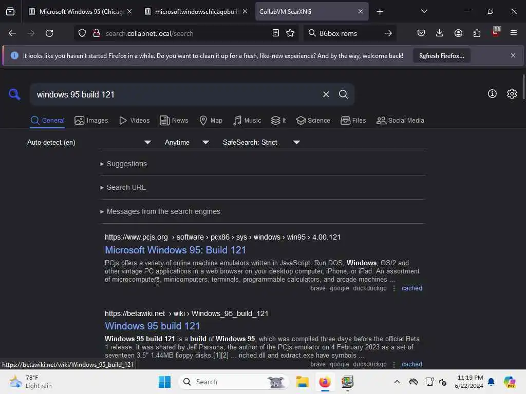Select the Files search category
The image size is (526, 394).
click(353, 120)
